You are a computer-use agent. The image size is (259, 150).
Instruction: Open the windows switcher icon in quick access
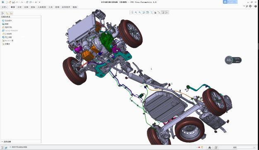pyautogui.click(x=31, y=2)
